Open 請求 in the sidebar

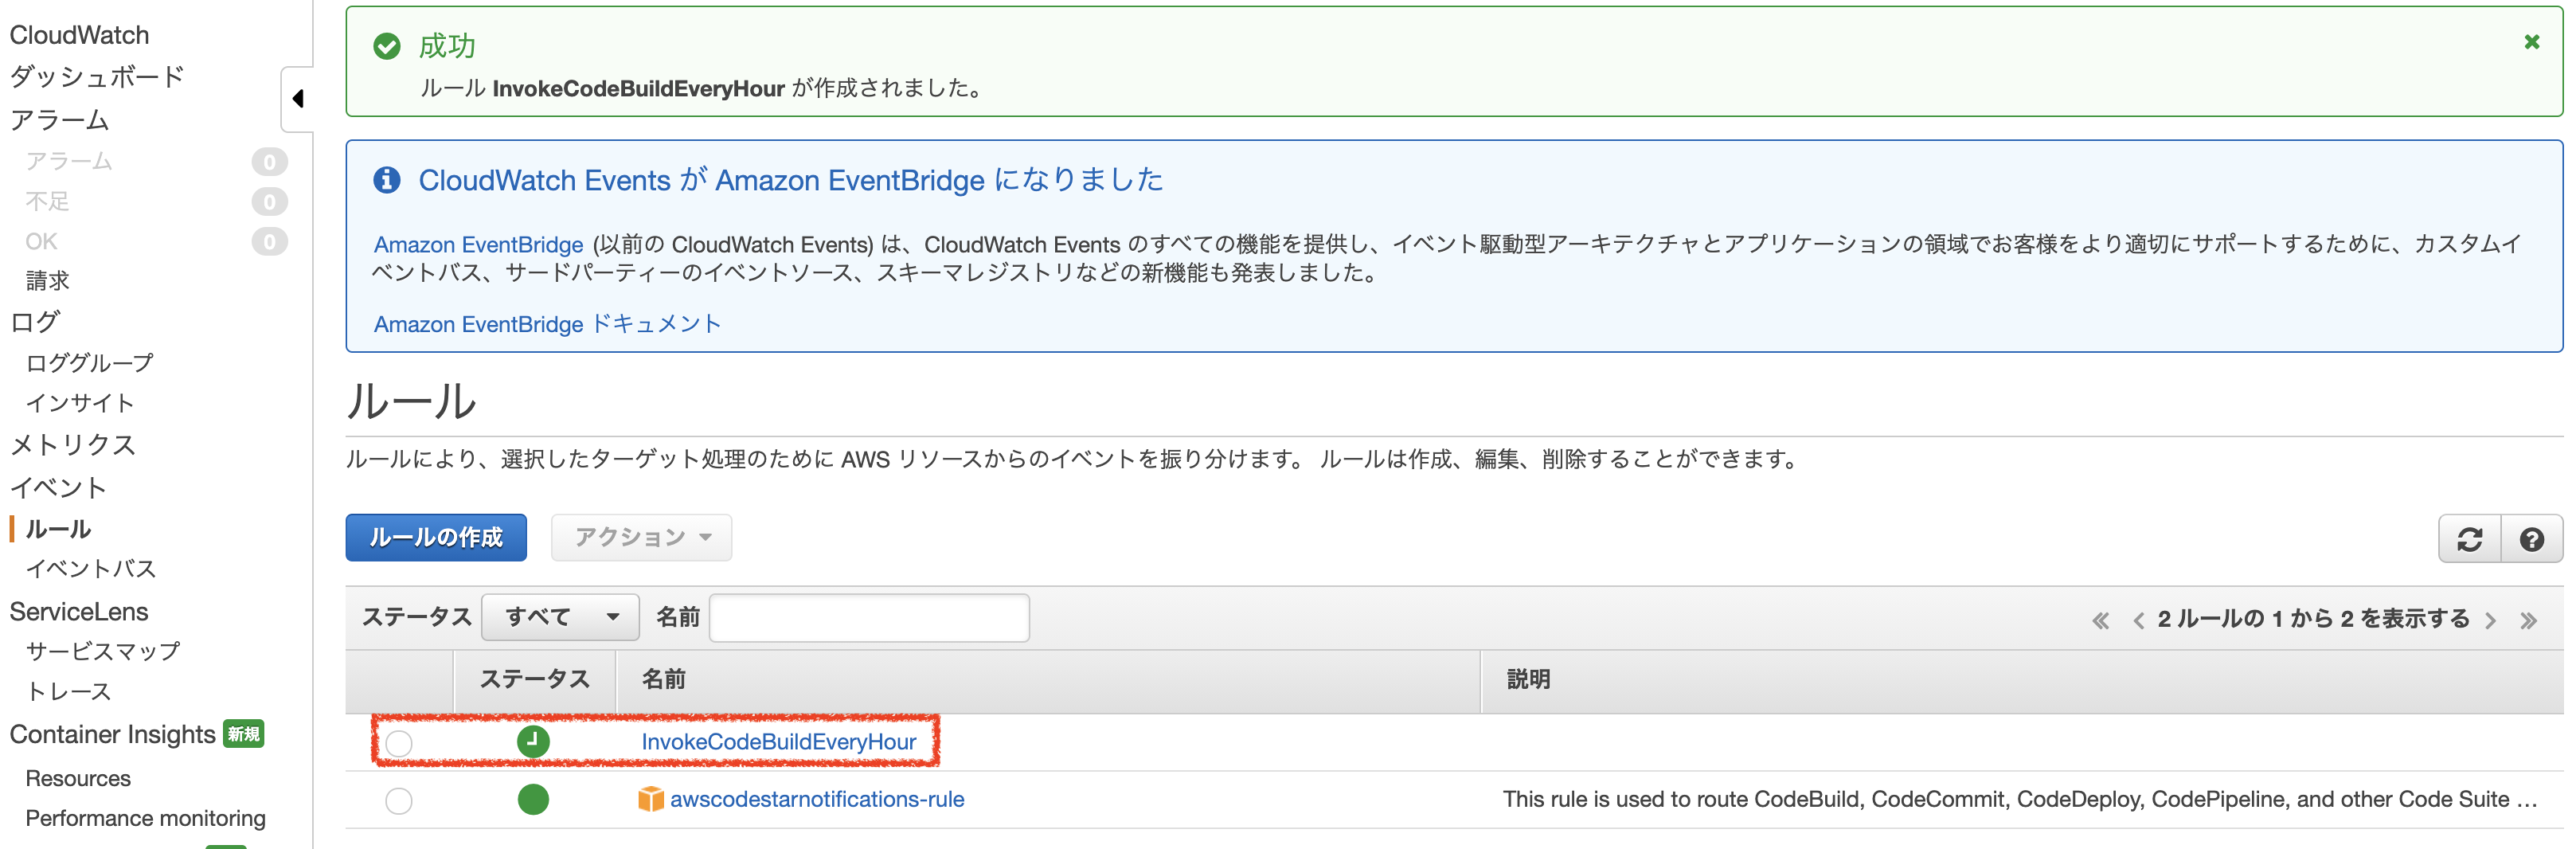pos(47,281)
